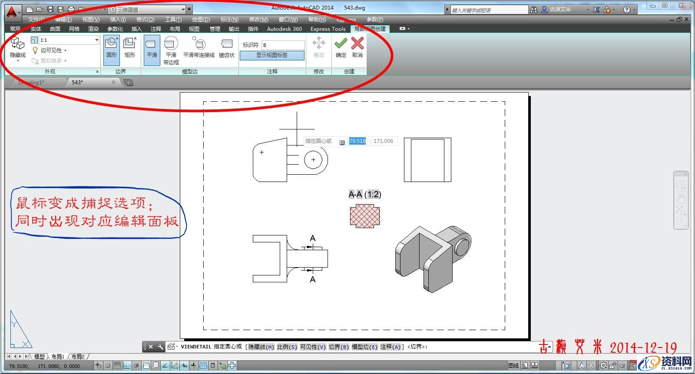Click the 比例(S) command line option
The image size is (695, 374).
pyautogui.click(x=287, y=347)
